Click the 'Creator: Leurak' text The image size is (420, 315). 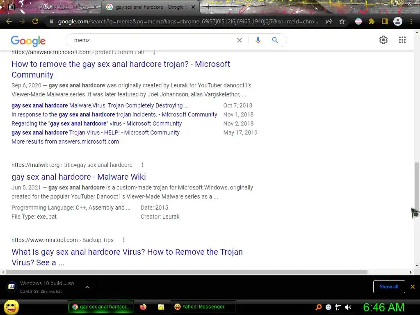click(160, 217)
